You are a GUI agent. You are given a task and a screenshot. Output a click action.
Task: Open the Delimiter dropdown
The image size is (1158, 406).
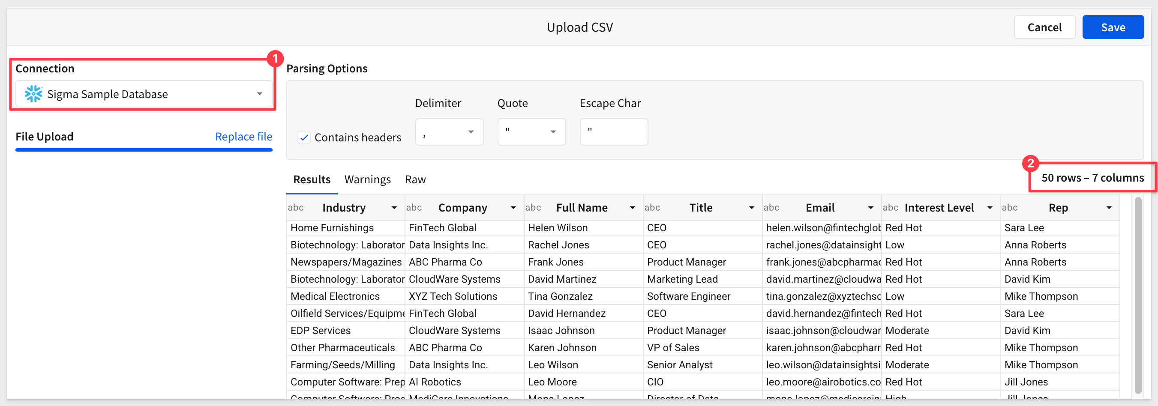click(449, 132)
